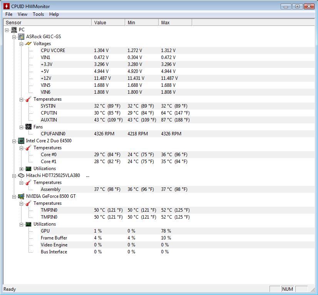Select the Assembly temperature row
The height and width of the screenshot is (295, 318).
pos(177,189)
